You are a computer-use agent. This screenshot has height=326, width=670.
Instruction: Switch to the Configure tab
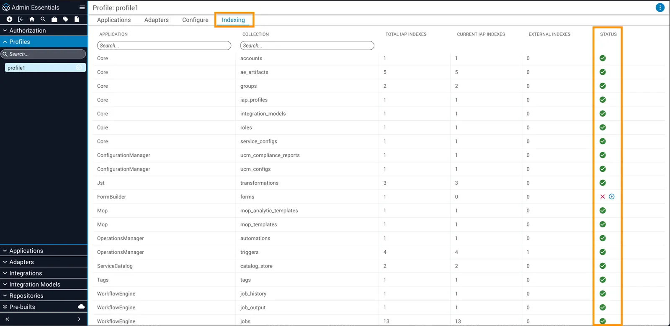(195, 20)
